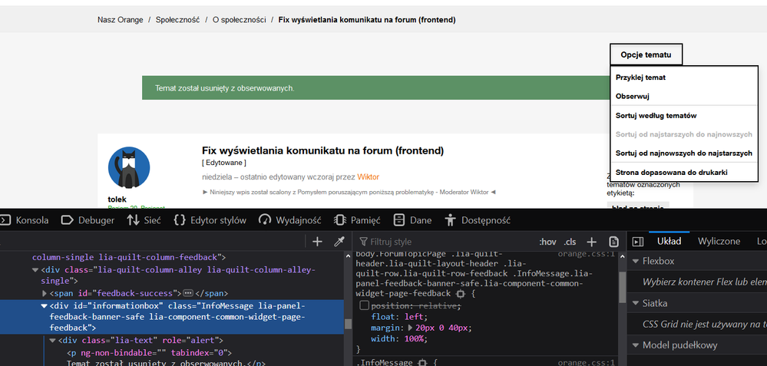Select Przyklej temat from options menu
Image resolution: width=767 pixels, height=366 pixels.
[x=640, y=77]
